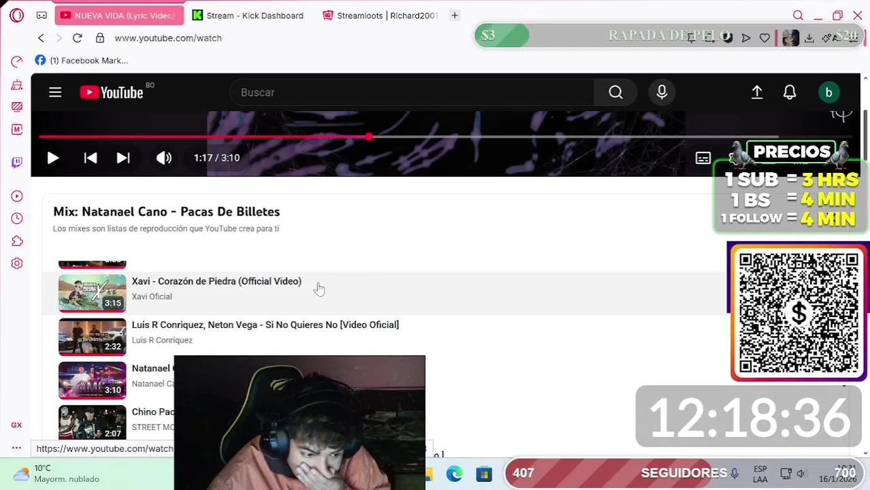Viewport: 870px width, 490px height.
Task: Open a new browser tab
Action: [x=455, y=15]
